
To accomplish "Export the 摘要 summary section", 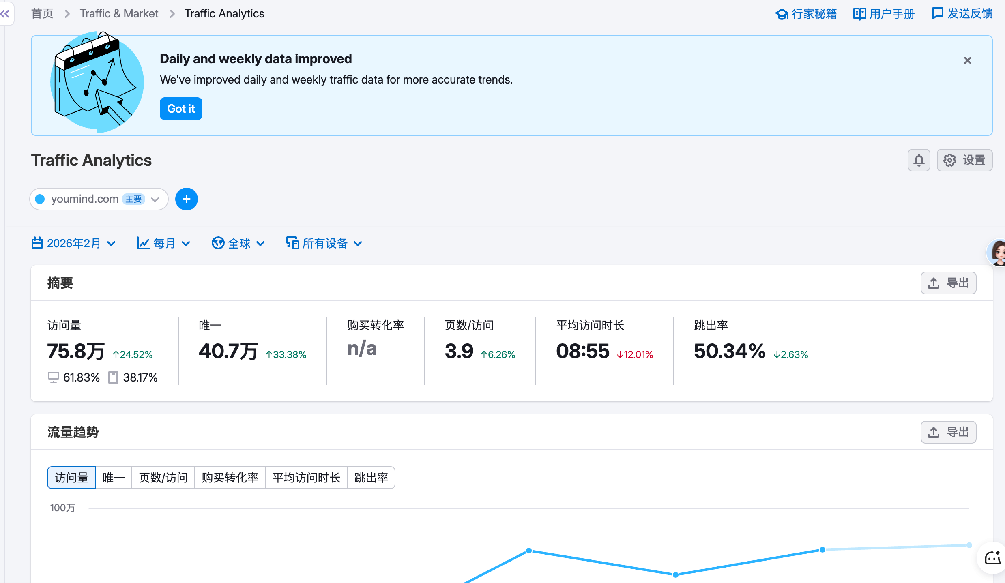I will [948, 283].
